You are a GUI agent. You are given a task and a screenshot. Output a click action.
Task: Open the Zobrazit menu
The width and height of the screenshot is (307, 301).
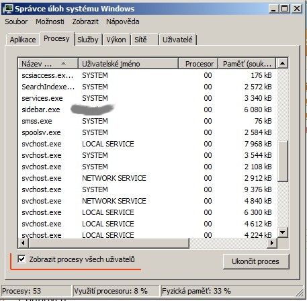[85, 21]
